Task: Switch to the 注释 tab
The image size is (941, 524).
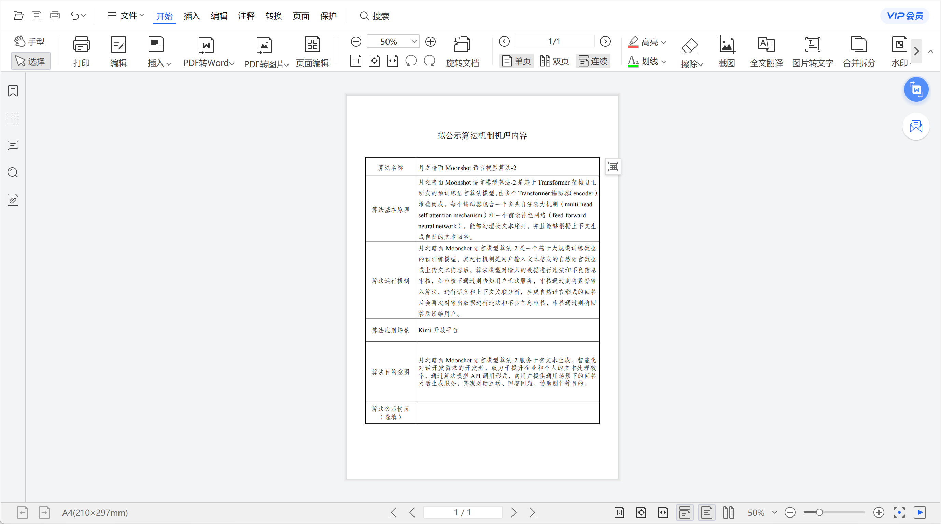Action: (247, 16)
